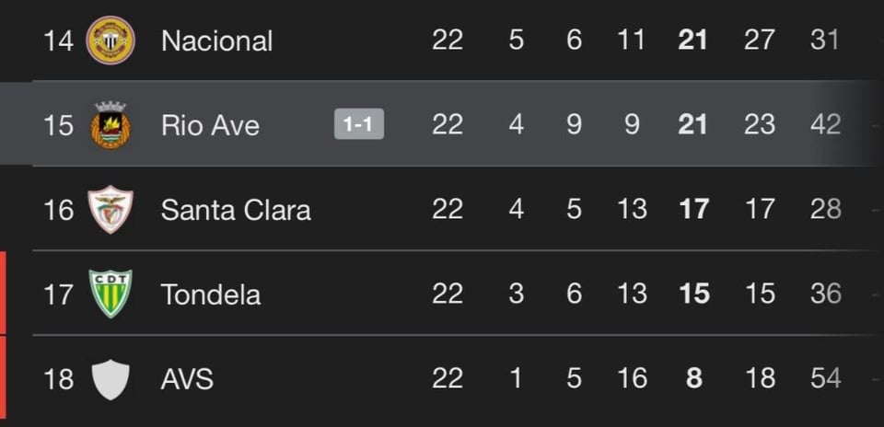
Task: Click the AVS placeholder shield icon
Action: (110, 379)
